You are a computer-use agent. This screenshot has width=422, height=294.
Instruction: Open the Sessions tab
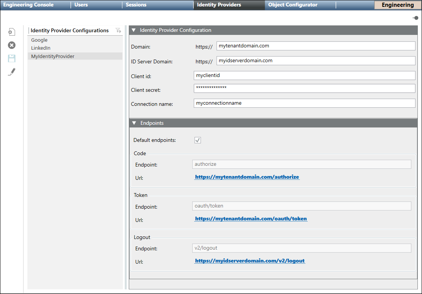[x=136, y=5]
